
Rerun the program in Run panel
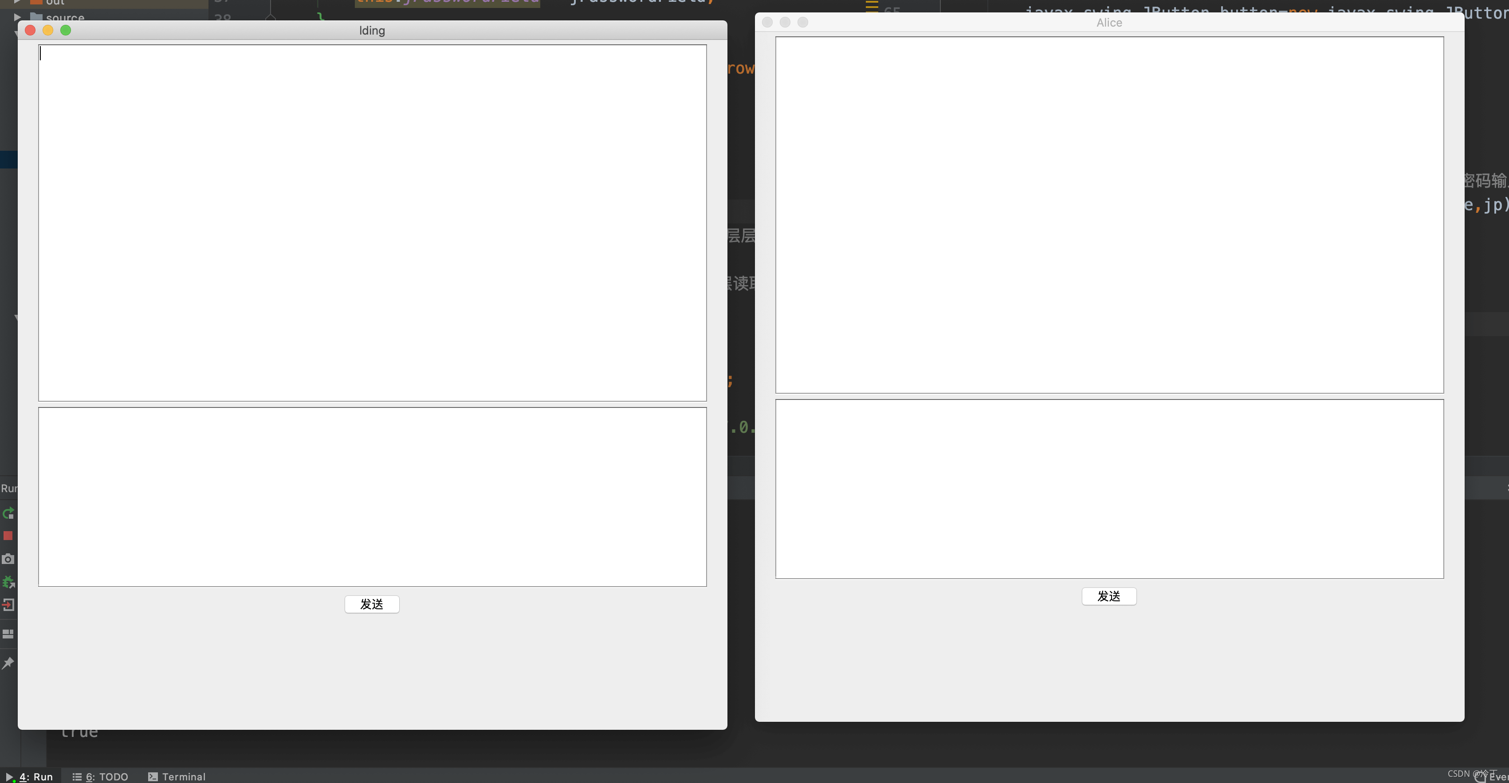point(8,513)
